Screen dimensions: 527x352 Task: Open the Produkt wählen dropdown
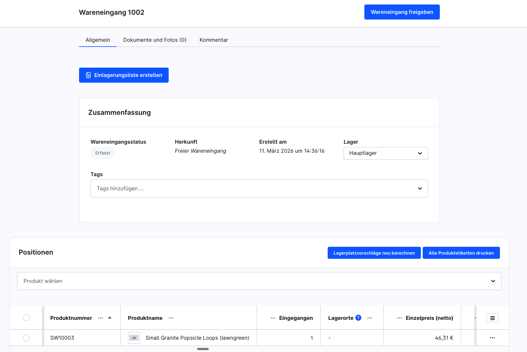click(x=259, y=281)
